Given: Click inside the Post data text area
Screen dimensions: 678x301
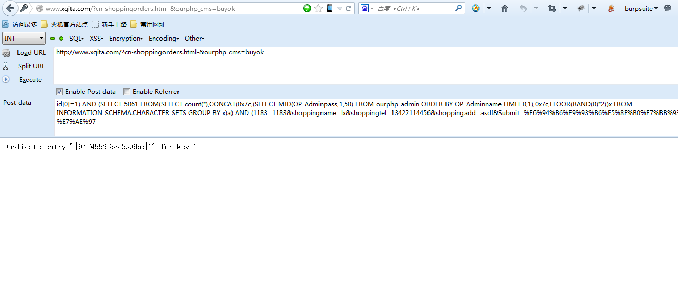Looking at the screenshot, I should tap(366, 117).
